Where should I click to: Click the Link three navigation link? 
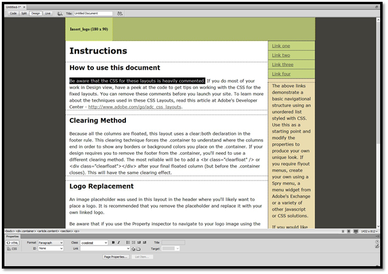coord(283,65)
